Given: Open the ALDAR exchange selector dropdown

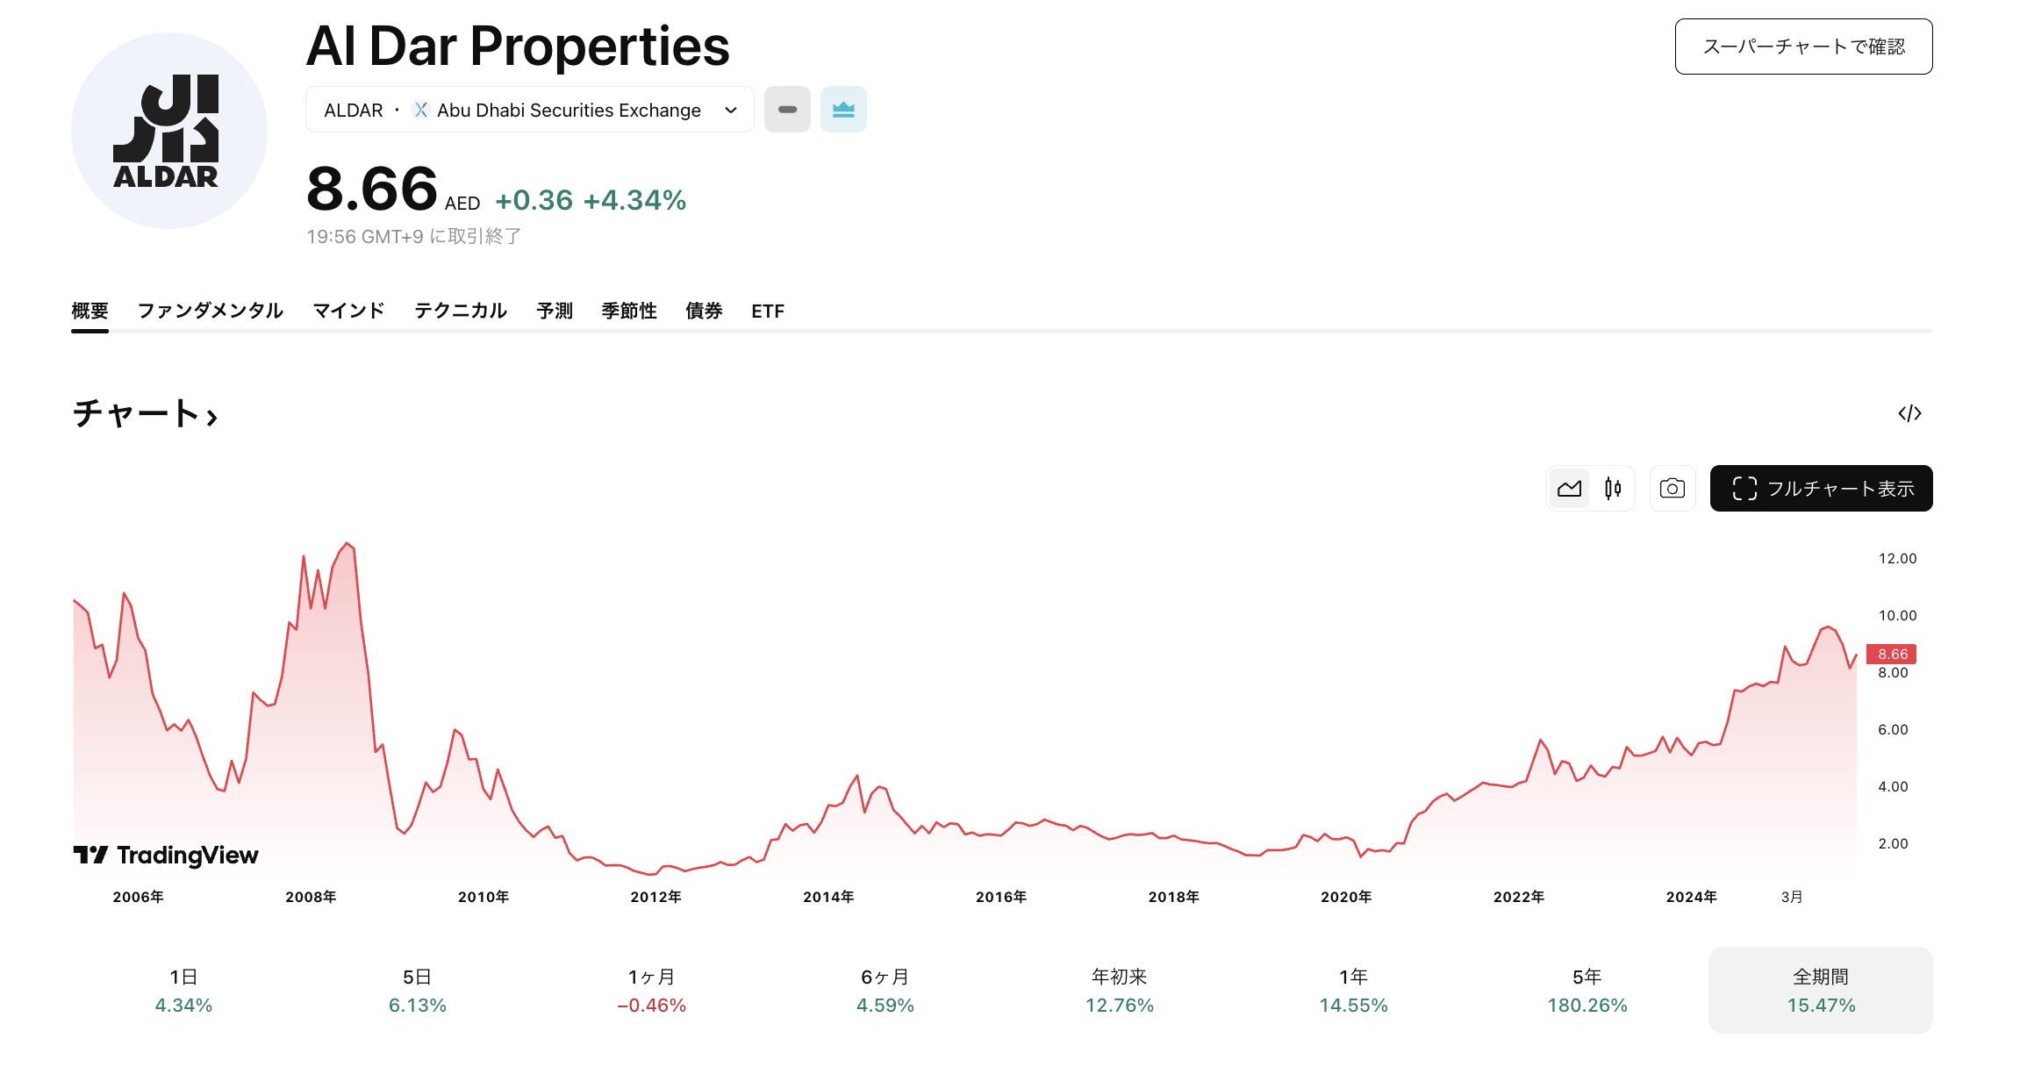Looking at the screenshot, I should coord(529,110).
